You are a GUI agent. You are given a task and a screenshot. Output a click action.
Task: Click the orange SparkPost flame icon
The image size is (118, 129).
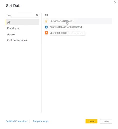point(46,33)
